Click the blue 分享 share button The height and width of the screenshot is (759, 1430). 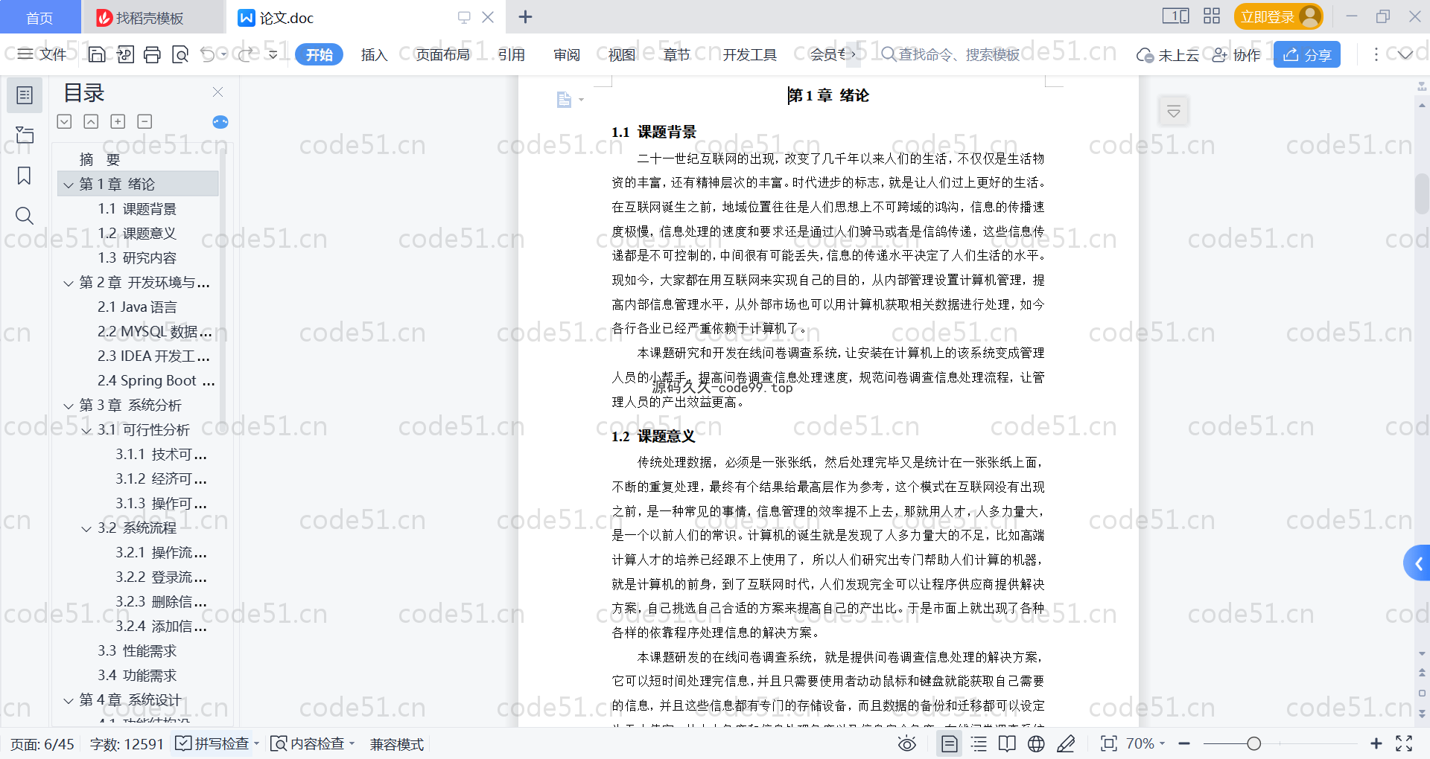(x=1307, y=54)
